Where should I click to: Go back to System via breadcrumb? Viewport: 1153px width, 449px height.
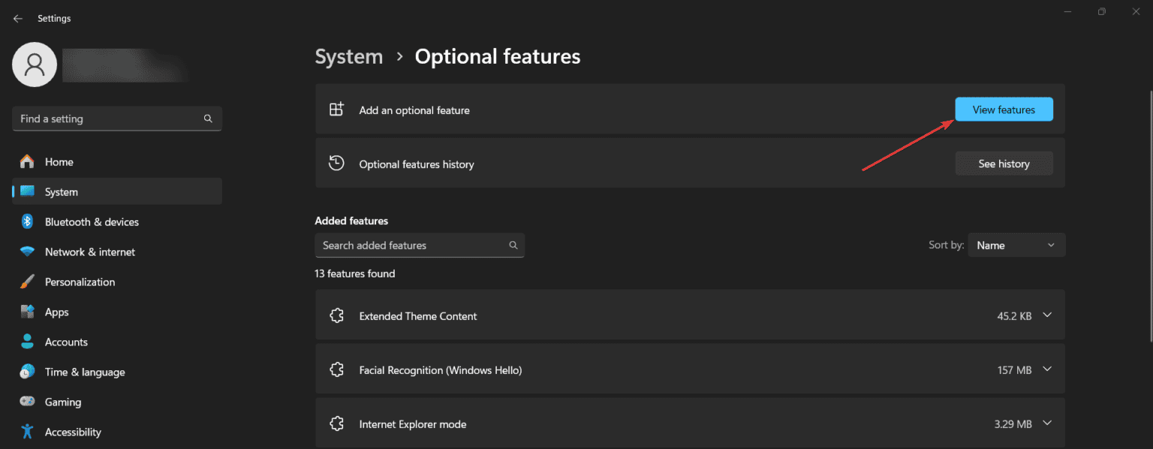(x=349, y=57)
